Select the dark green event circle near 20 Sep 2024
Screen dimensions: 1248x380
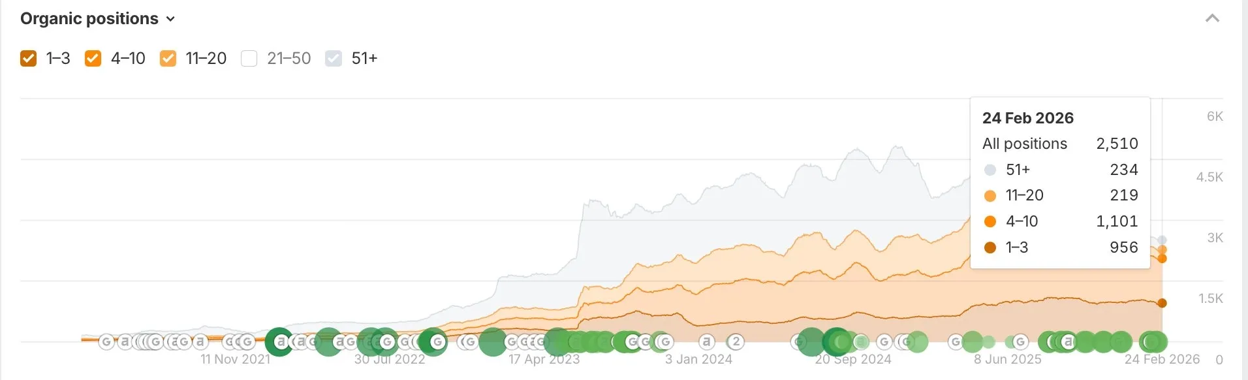[x=837, y=340]
